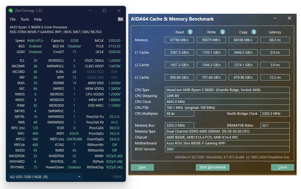The height and width of the screenshot is (189, 301).
Task: Click the Motherboard field Asus ROG Strix
Action: click(x=227, y=143)
